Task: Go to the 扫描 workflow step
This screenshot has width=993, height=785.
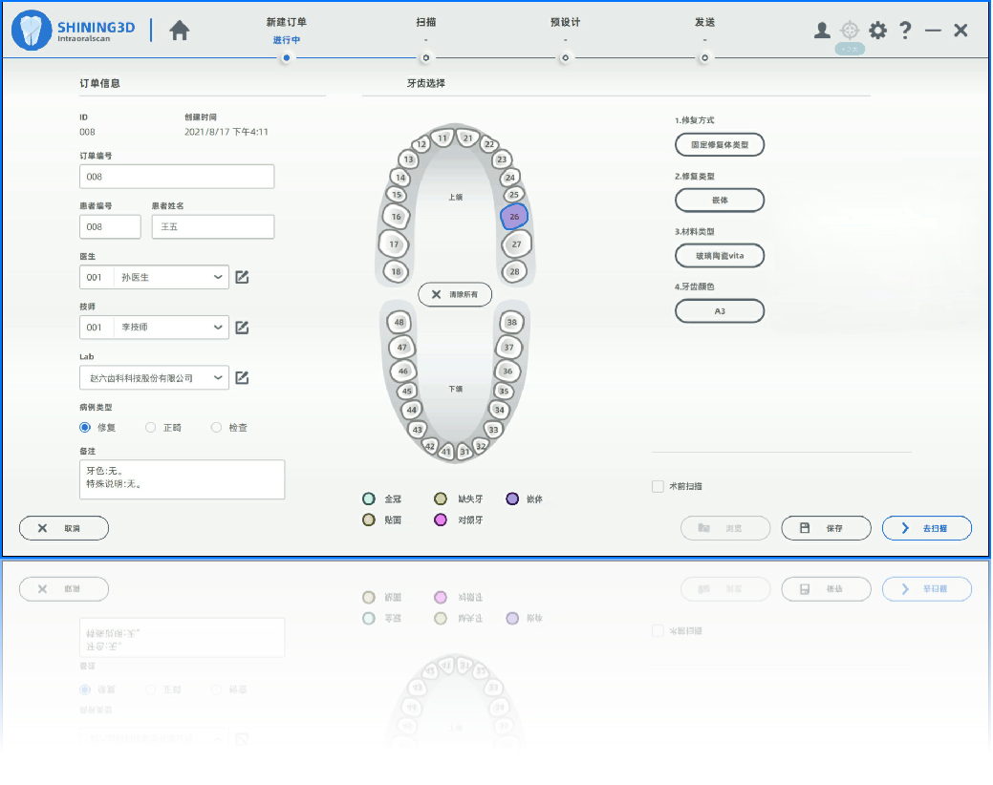Action: click(x=426, y=57)
